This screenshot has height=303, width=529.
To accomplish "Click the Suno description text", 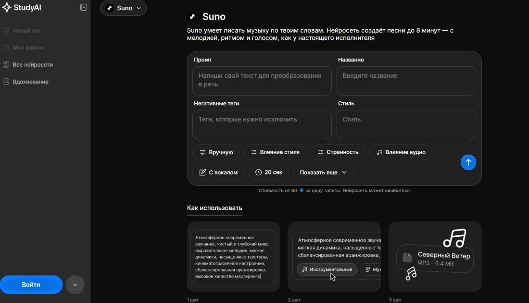I will pos(320,34).
